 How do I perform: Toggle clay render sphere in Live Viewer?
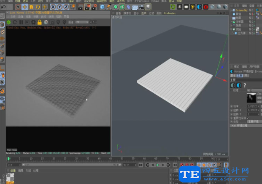46,22
